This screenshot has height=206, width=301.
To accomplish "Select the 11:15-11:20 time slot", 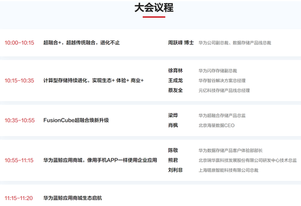I will 19,198.
